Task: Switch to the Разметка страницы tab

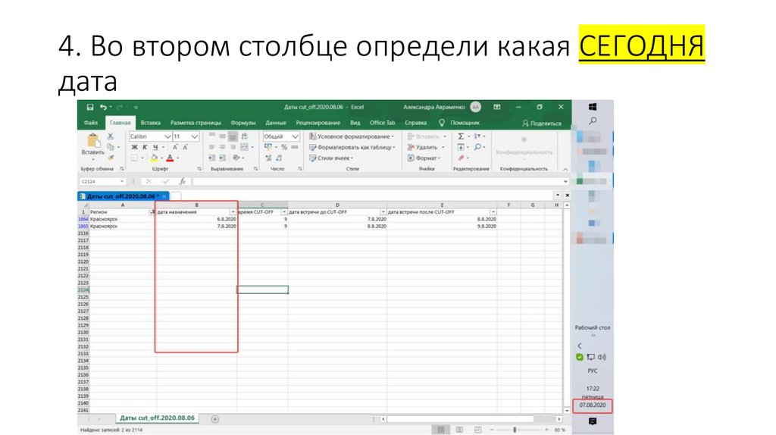Action: pos(196,123)
